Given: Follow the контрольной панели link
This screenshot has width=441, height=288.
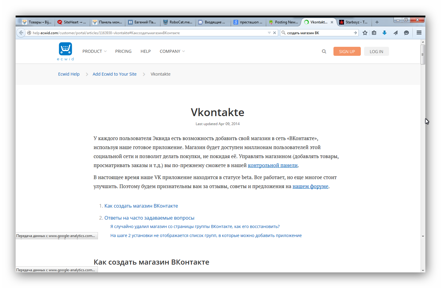Looking at the screenshot, I should (x=273, y=165).
